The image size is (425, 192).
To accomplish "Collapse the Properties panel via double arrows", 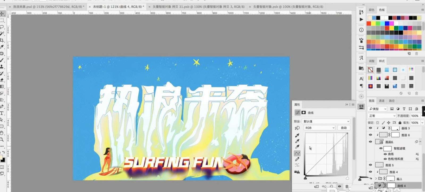I will tap(346, 104).
